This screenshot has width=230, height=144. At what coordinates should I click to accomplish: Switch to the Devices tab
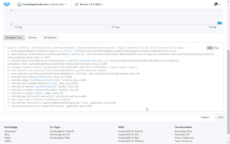click(33, 37)
